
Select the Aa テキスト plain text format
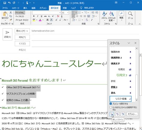point(20,16)
